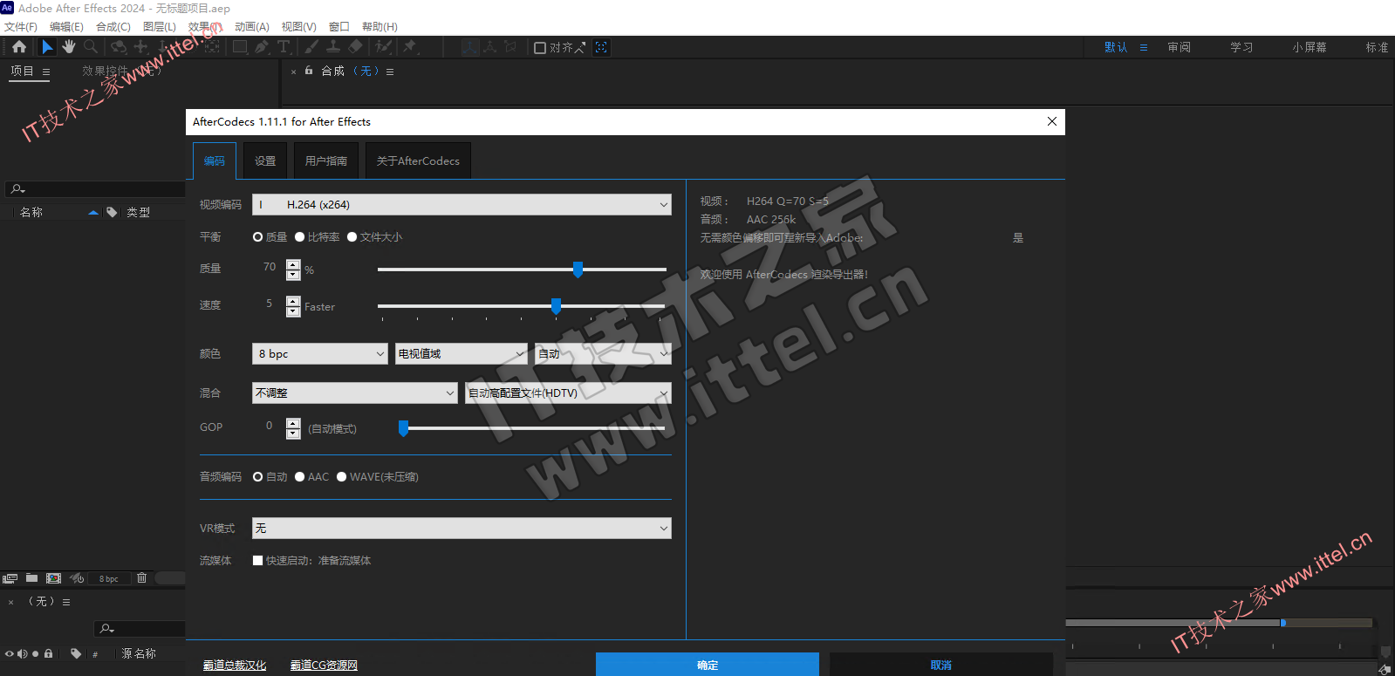The width and height of the screenshot is (1395, 676).
Task: Create a new folder in project panel
Action: click(31, 578)
